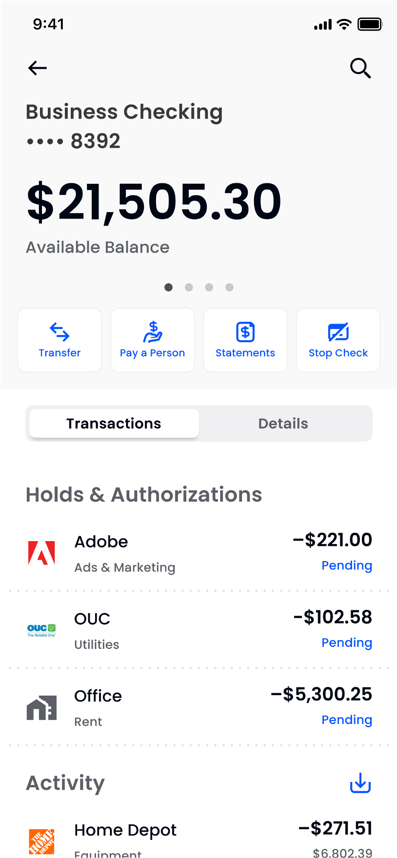
Task: Tap the Stop Check icon
Action: [338, 332]
